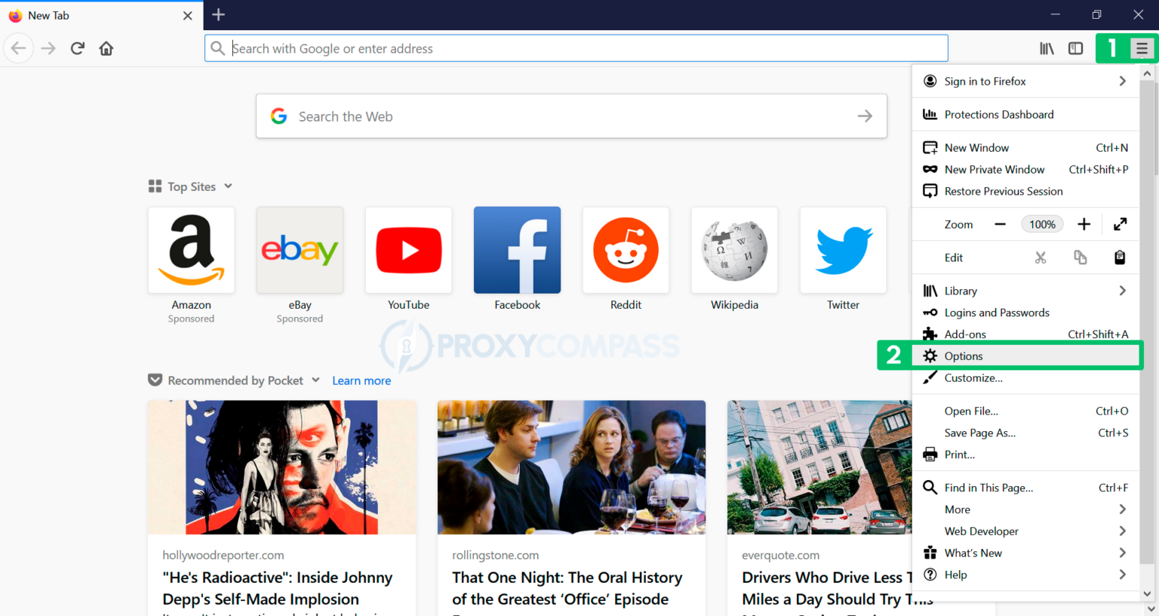This screenshot has width=1159, height=616.
Task: Expand the Web Developer submenu
Action: (x=981, y=531)
